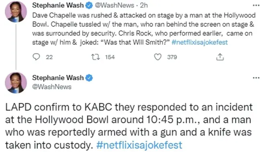Screen dimensions: 265x152
Task: Click the 2h timestamp
Action: tap(144, 5)
